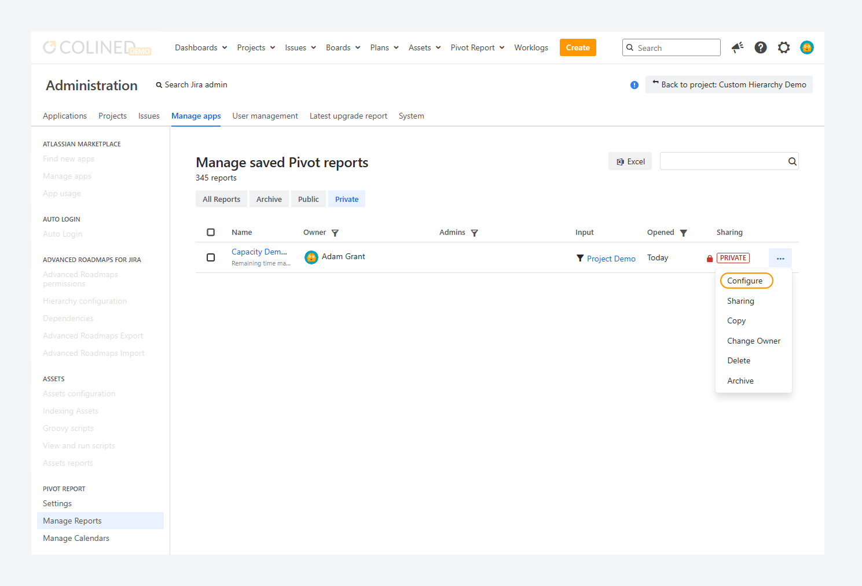Expand the Pivot Report dropdown
862x586 pixels.
point(478,47)
